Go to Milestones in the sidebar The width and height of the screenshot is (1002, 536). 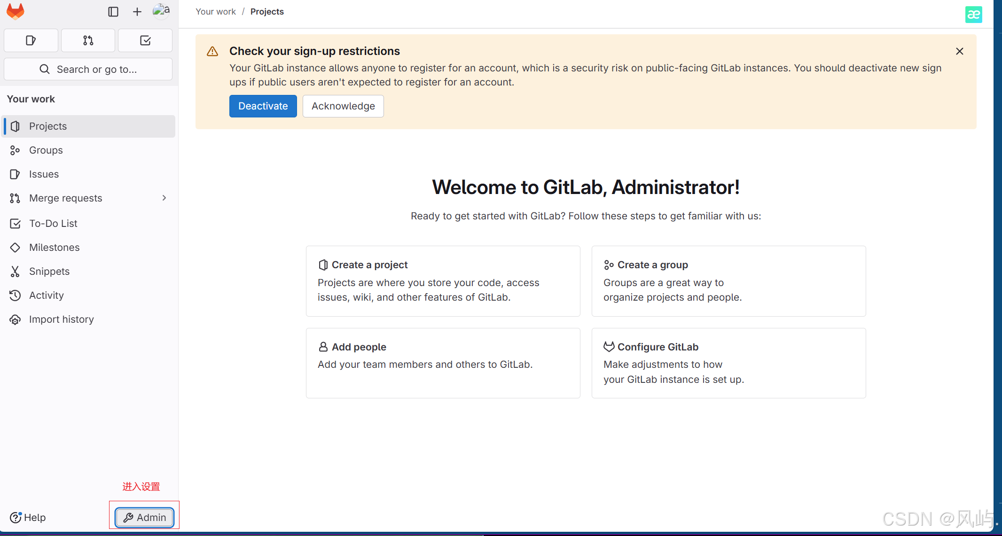tap(54, 248)
